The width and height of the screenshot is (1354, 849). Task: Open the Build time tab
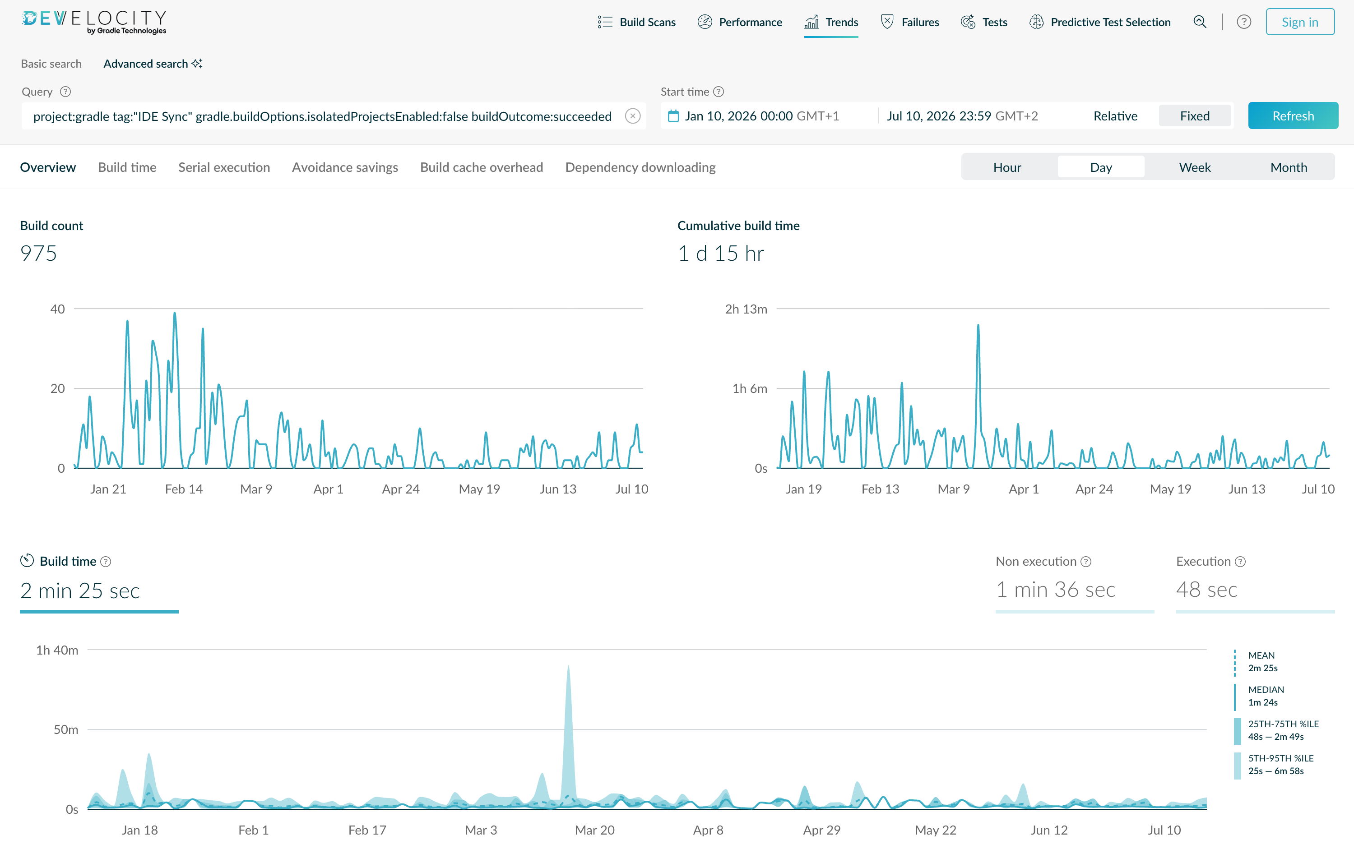[127, 167]
